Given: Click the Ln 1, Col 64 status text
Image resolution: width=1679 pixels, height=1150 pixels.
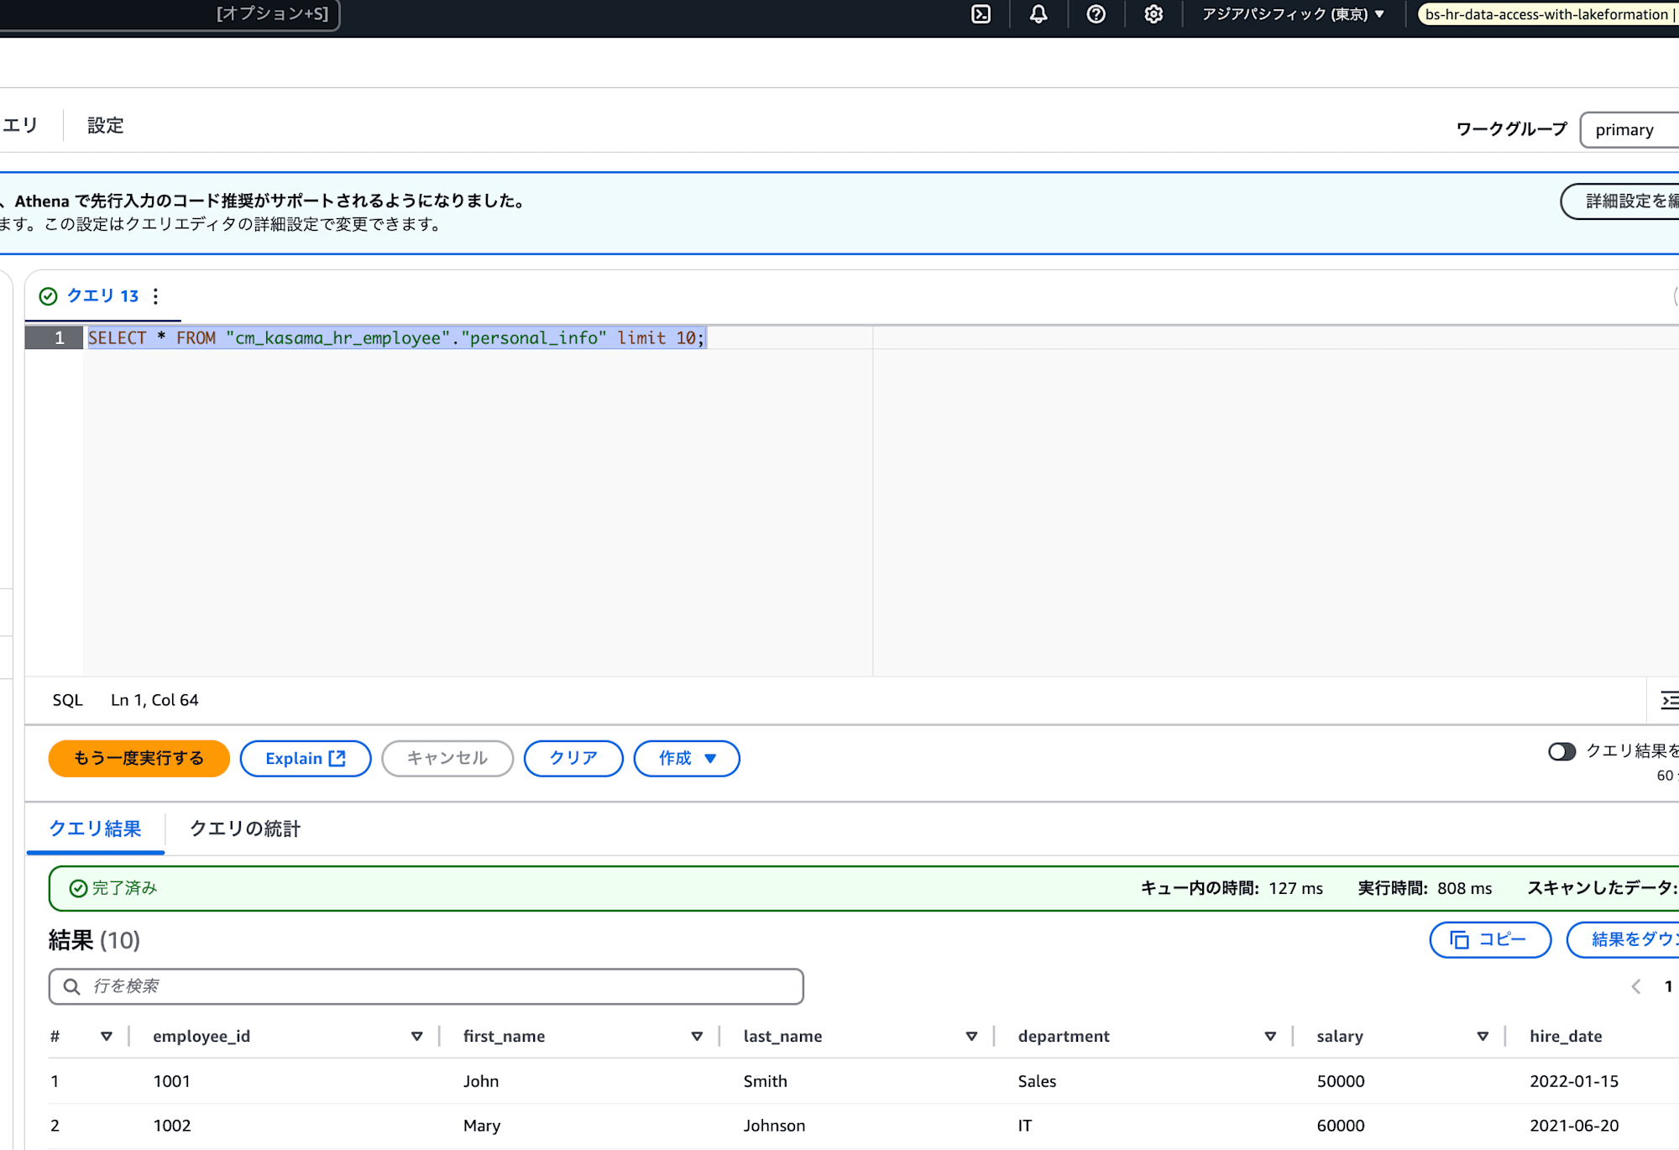Looking at the screenshot, I should (154, 701).
